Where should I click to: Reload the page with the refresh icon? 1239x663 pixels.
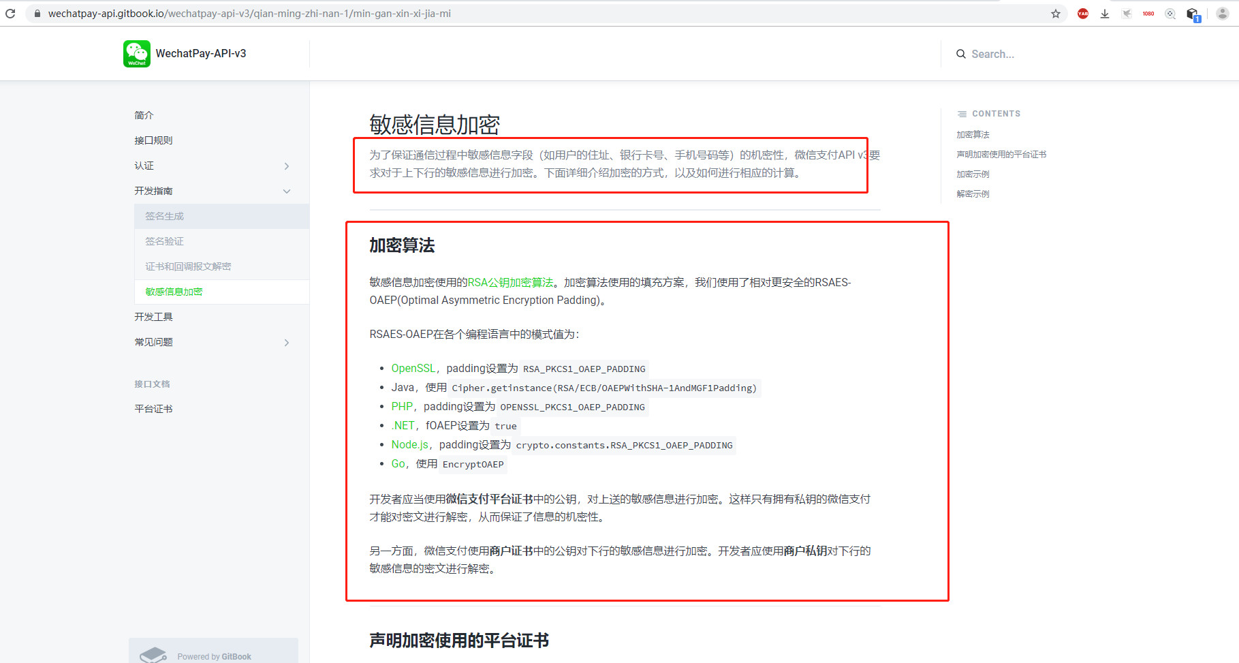10,14
